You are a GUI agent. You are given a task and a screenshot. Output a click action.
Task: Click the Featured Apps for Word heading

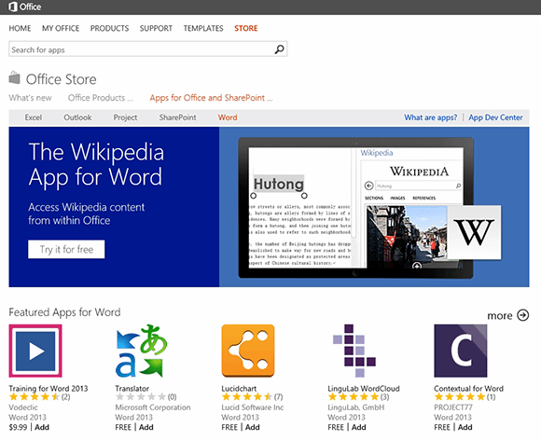(64, 312)
